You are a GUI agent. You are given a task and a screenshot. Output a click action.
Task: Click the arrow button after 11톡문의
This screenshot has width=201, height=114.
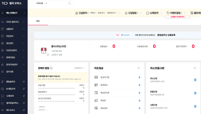[161, 13]
